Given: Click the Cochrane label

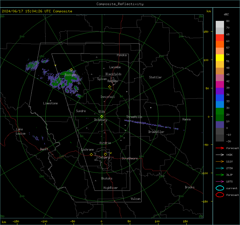Looking at the screenshot, I should click(87, 150).
